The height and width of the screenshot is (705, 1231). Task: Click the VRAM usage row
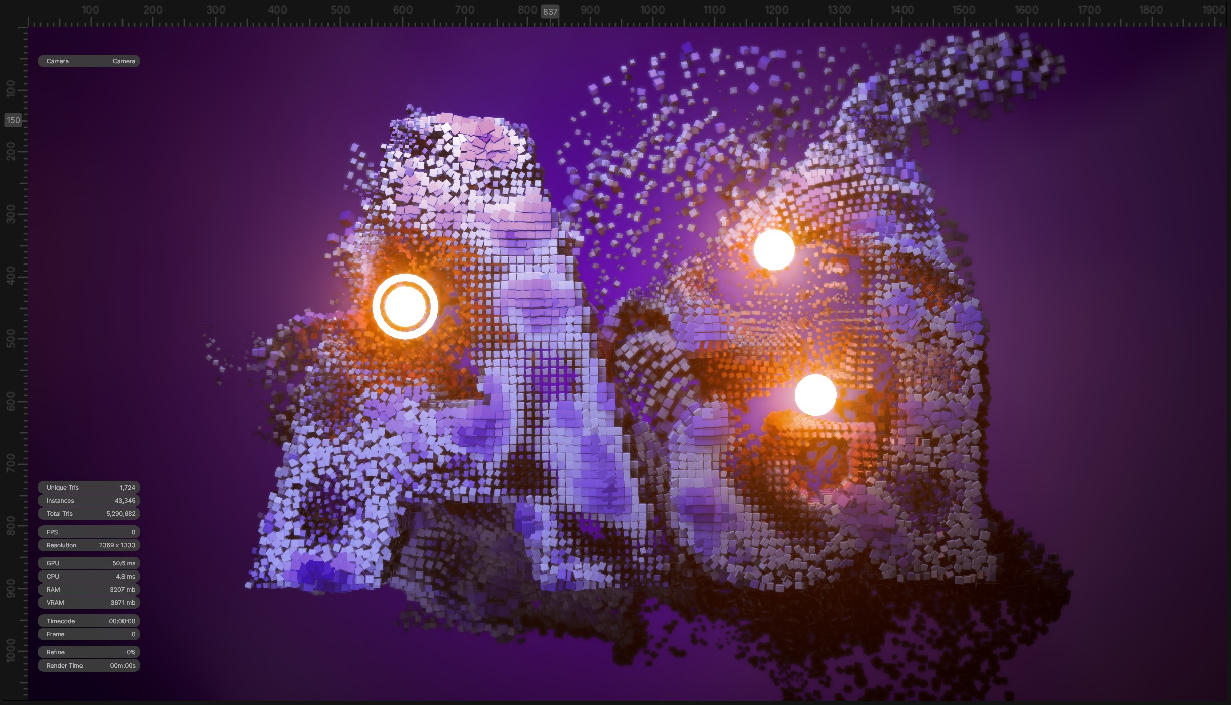tap(89, 603)
